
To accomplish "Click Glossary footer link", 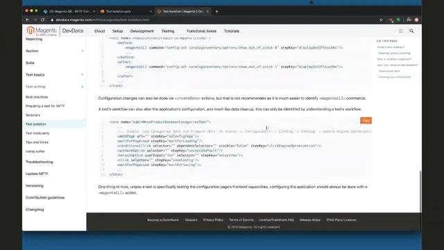I will coord(191,220).
